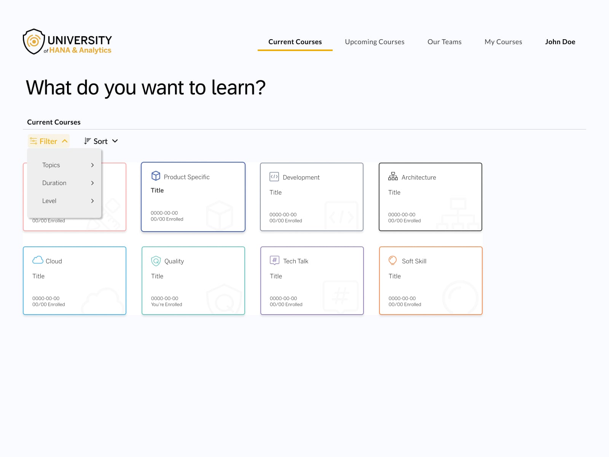Expand the Duration filter submenu
Image resolution: width=609 pixels, height=457 pixels.
coord(67,183)
